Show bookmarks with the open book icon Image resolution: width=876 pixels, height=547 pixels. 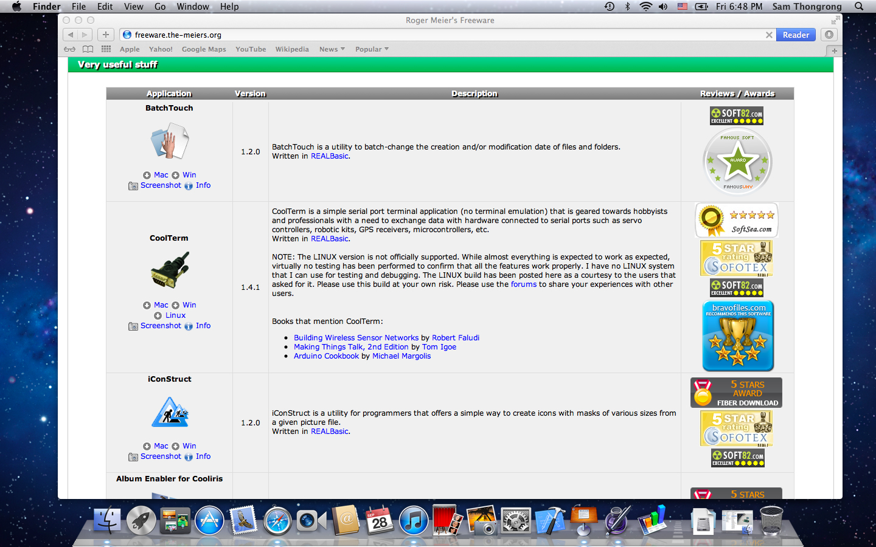(88, 49)
